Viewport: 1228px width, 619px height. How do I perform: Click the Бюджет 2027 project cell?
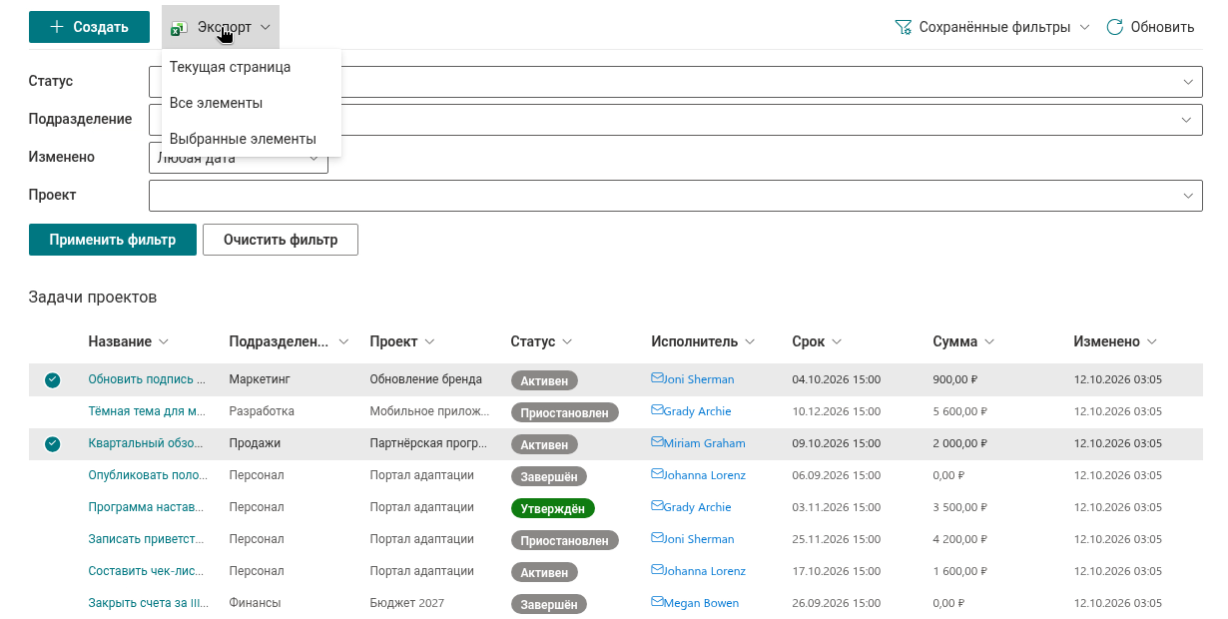tap(407, 603)
